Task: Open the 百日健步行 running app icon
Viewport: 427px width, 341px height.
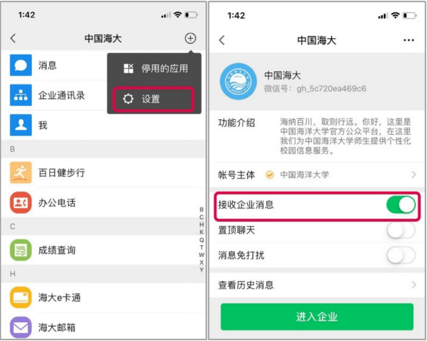Action: pyautogui.click(x=21, y=173)
